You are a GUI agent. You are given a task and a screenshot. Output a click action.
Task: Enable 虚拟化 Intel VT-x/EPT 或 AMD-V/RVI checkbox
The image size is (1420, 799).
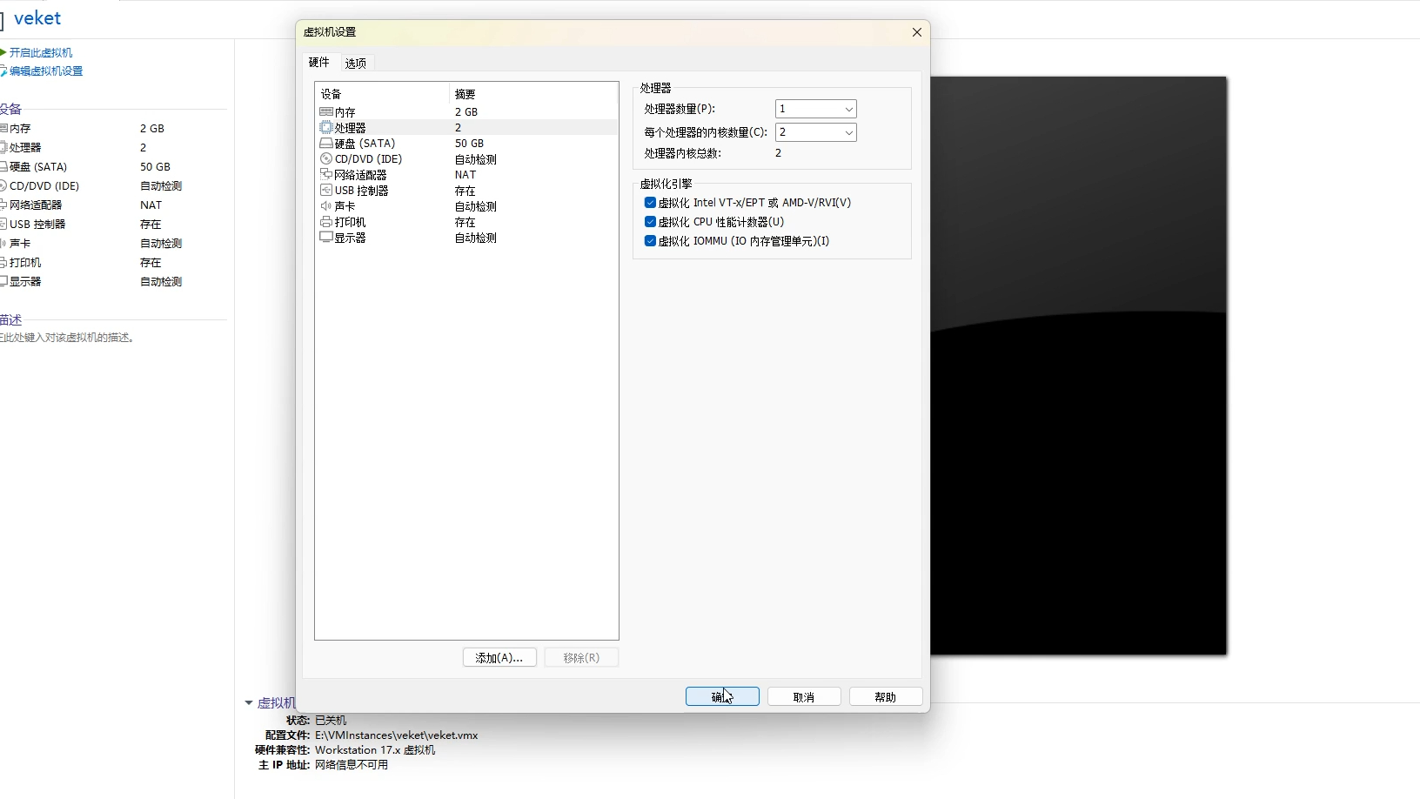click(x=650, y=202)
